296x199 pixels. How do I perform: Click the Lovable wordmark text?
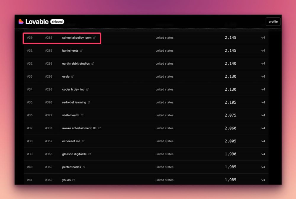point(37,22)
